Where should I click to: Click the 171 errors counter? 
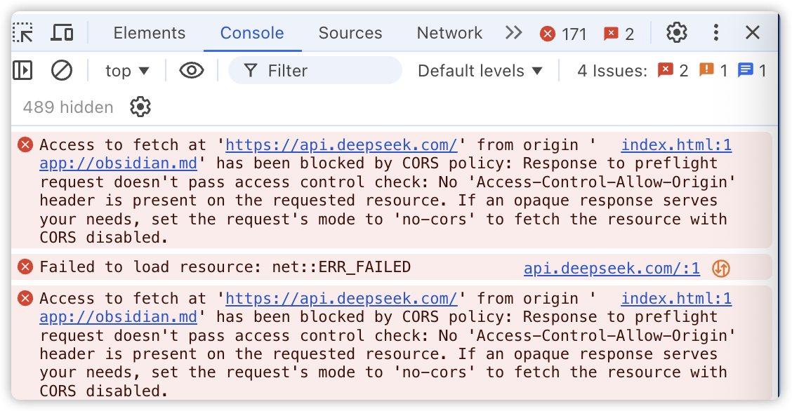click(563, 34)
